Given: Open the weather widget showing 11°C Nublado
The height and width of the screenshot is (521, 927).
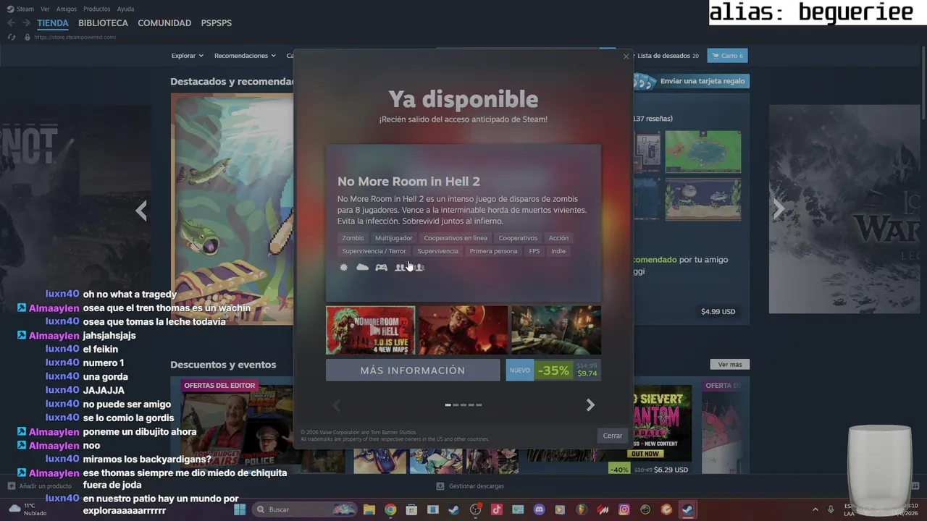Looking at the screenshot, I should coord(26,509).
